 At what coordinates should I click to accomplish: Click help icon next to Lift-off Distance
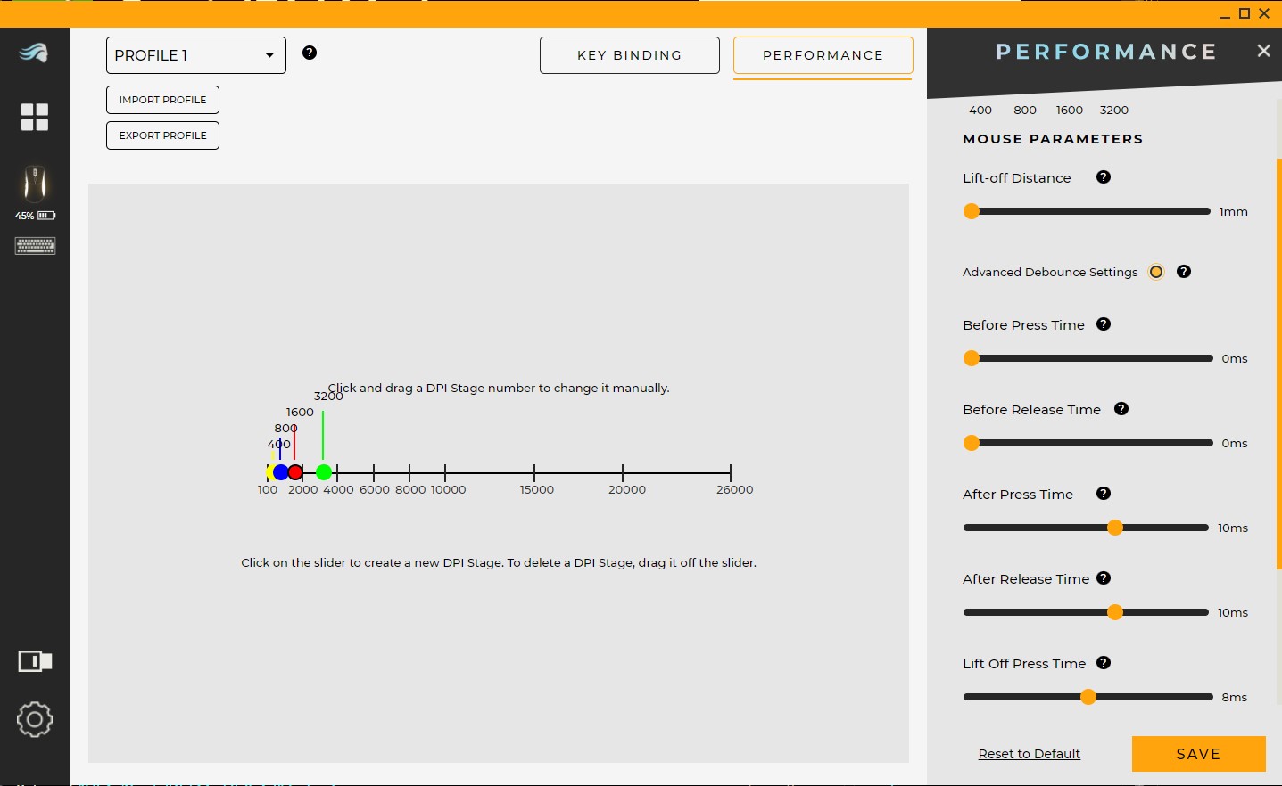[1104, 177]
